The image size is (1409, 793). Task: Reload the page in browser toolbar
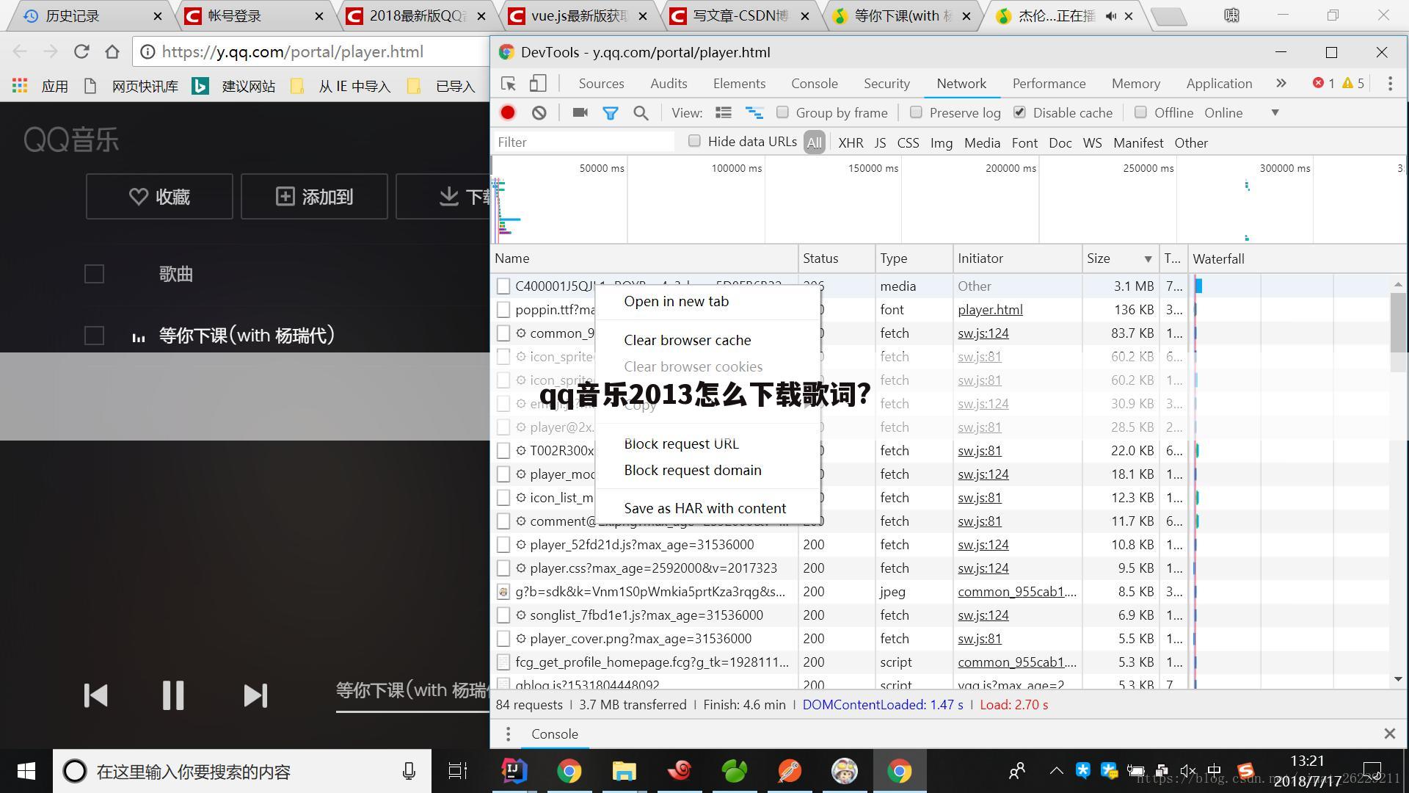(x=81, y=51)
